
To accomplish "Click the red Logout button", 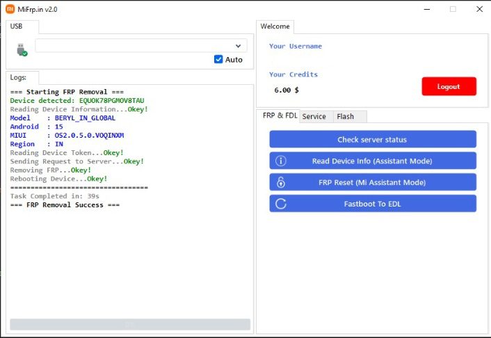I will [x=449, y=87].
